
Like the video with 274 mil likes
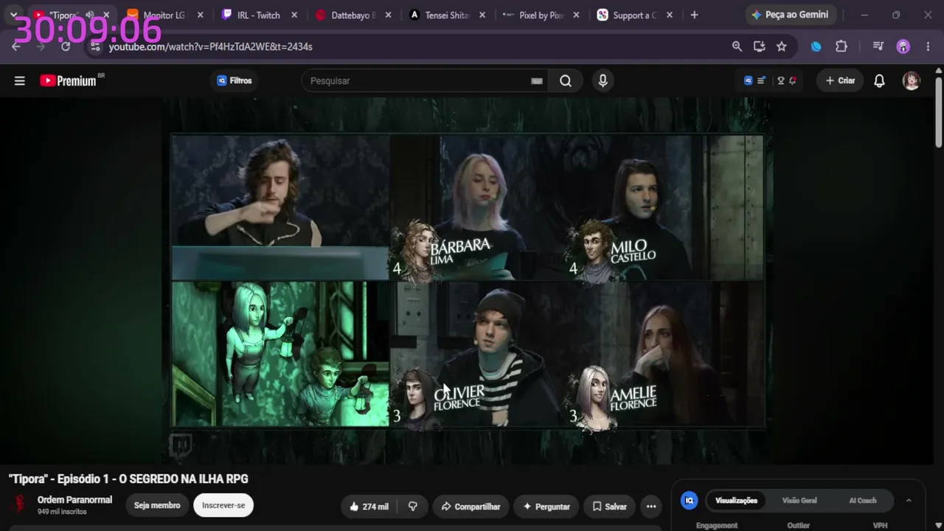click(369, 507)
